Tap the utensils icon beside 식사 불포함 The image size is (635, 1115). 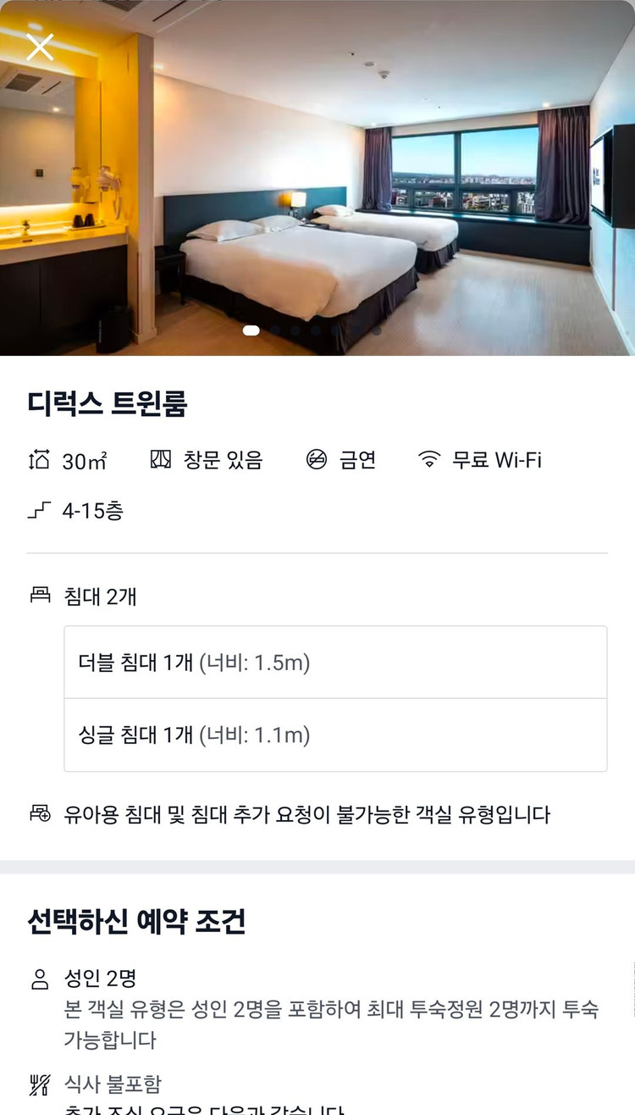coord(40,1084)
